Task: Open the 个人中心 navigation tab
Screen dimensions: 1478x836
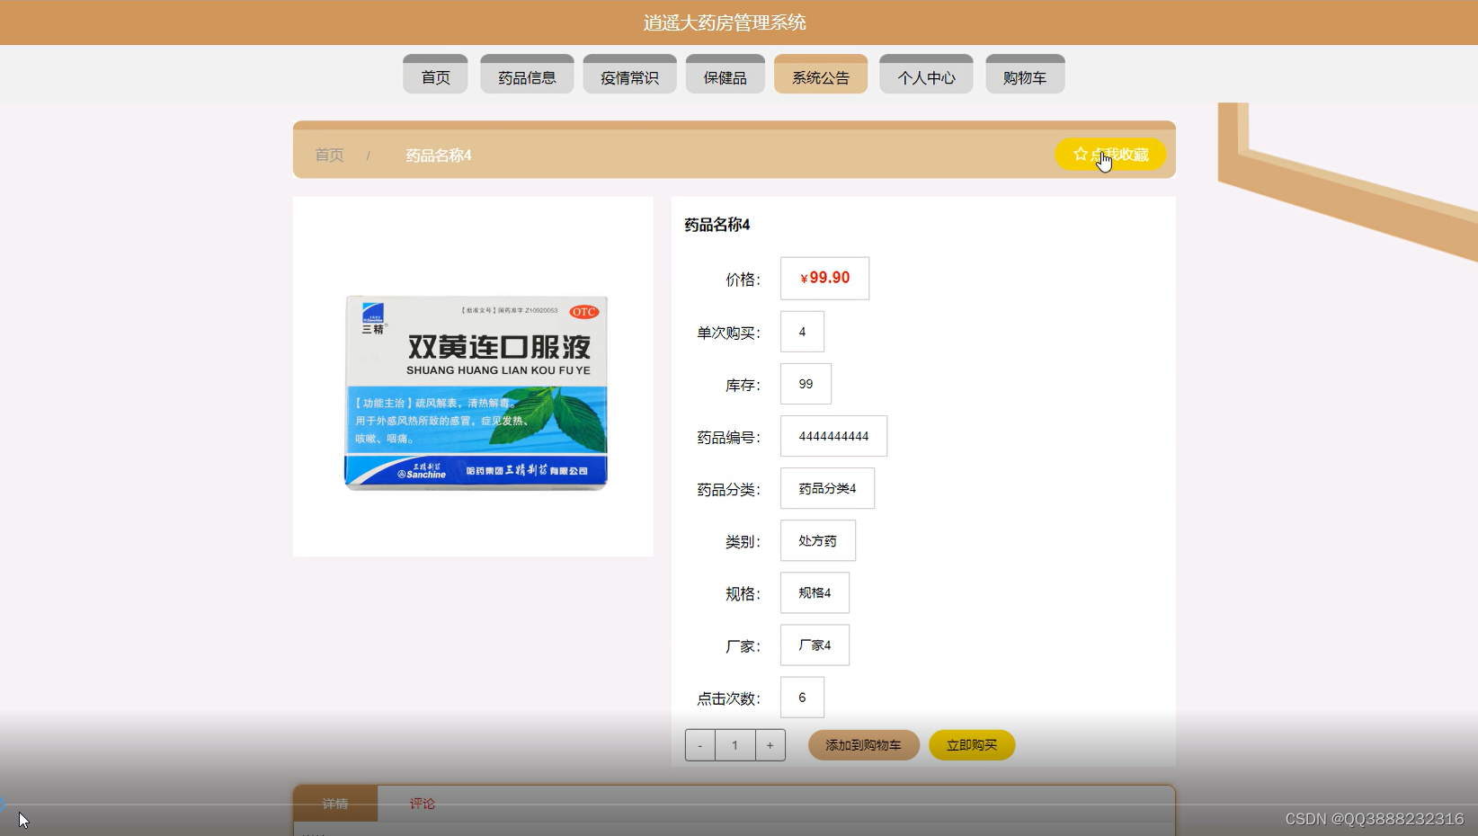Action: click(926, 75)
